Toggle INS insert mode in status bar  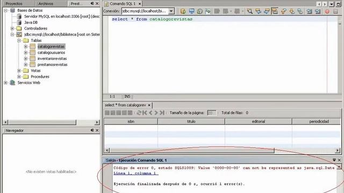pyautogui.click(x=127, y=96)
